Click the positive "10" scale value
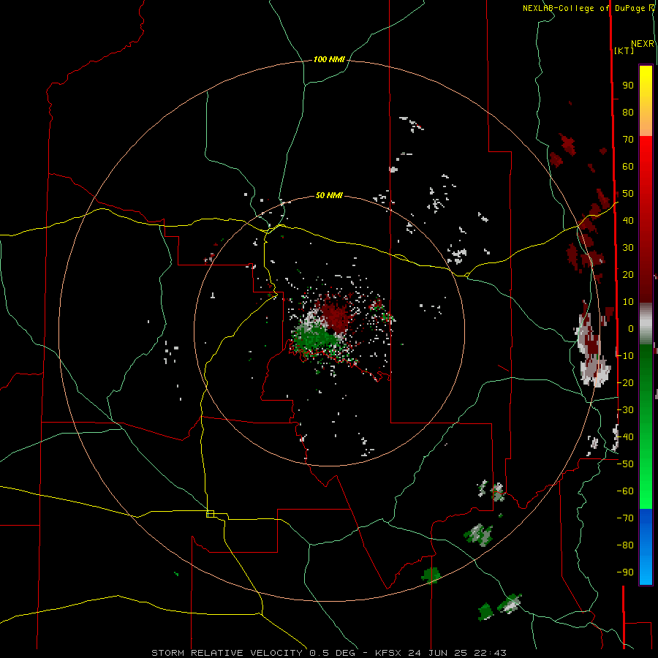Screen dimensions: 658x658 tap(628, 302)
